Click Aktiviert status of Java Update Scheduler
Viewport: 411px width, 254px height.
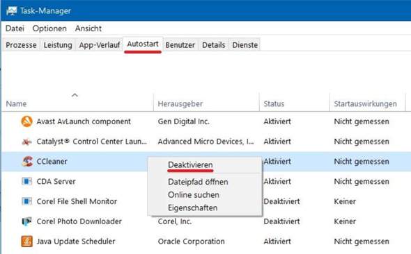[x=277, y=242]
